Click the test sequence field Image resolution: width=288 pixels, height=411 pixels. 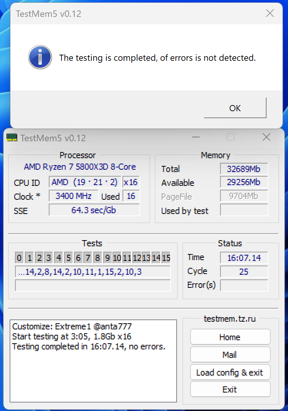pyautogui.click(x=93, y=272)
